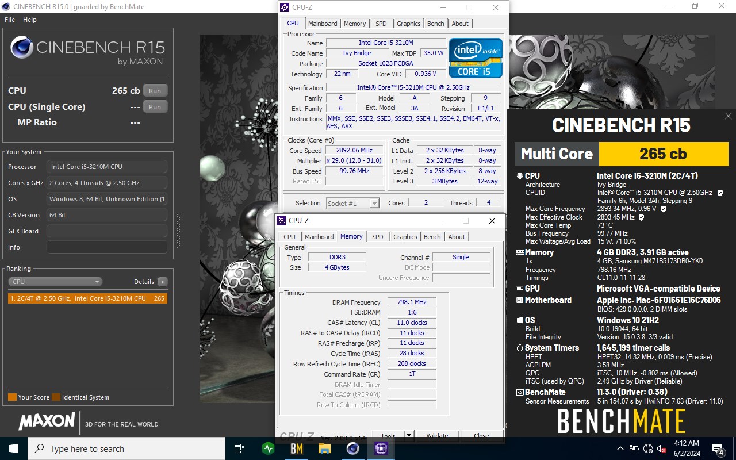The image size is (736, 460).
Task: Open About tab in the Processor CPU-Z window
Action: click(x=460, y=24)
